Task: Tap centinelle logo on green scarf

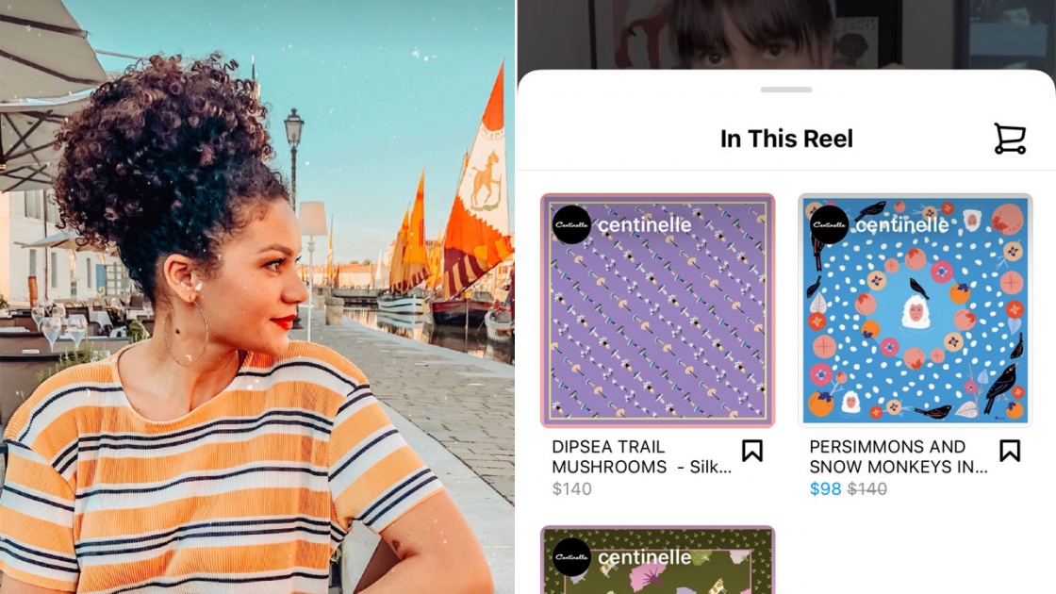Action: point(571,557)
